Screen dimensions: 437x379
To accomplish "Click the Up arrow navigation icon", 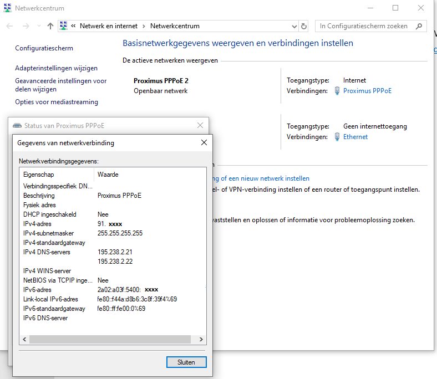I will point(50,26).
